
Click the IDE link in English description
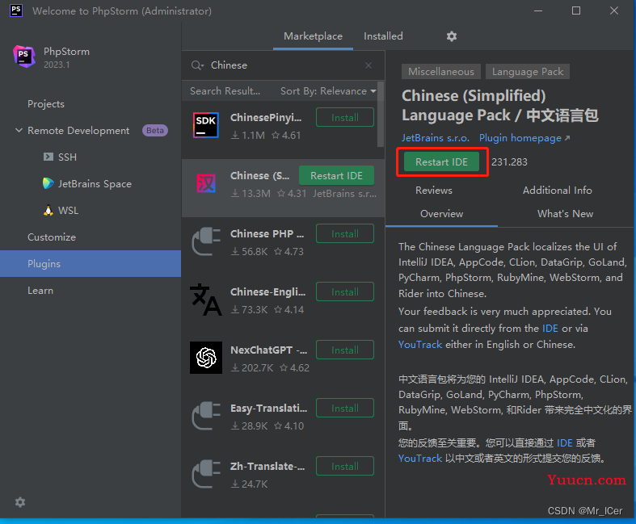pyautogui.click(x=550, y=329)
